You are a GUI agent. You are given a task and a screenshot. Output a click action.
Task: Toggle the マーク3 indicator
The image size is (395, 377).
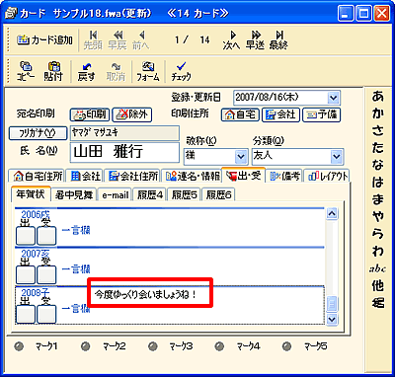tap(153, 346)
